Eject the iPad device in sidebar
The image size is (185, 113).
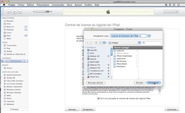pos(26,61)
